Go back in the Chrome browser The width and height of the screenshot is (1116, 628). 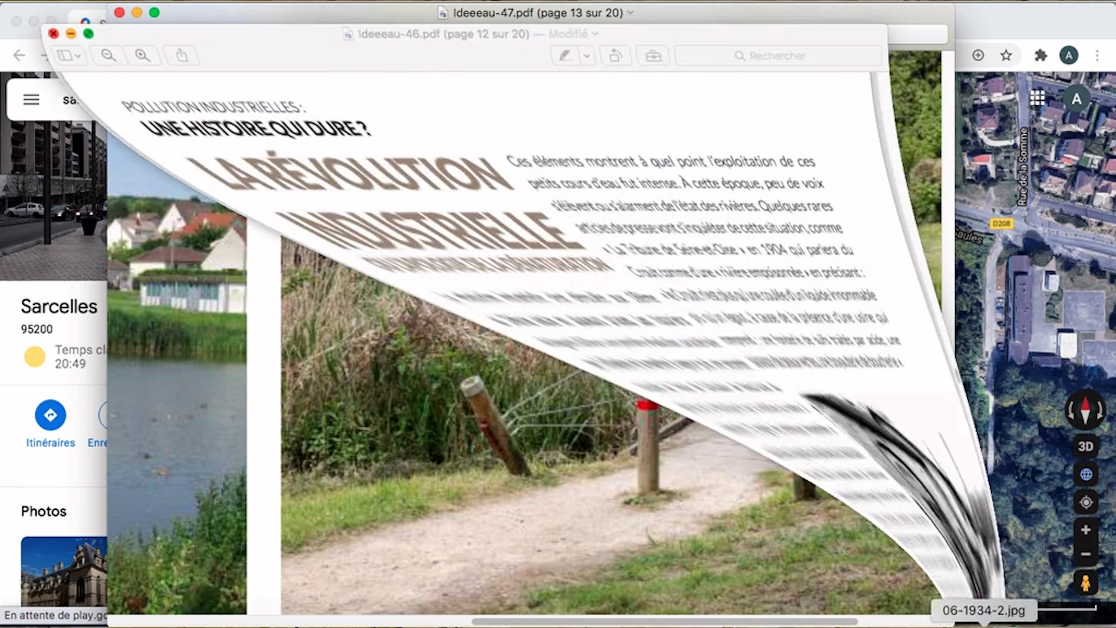[x=19, y=55]
